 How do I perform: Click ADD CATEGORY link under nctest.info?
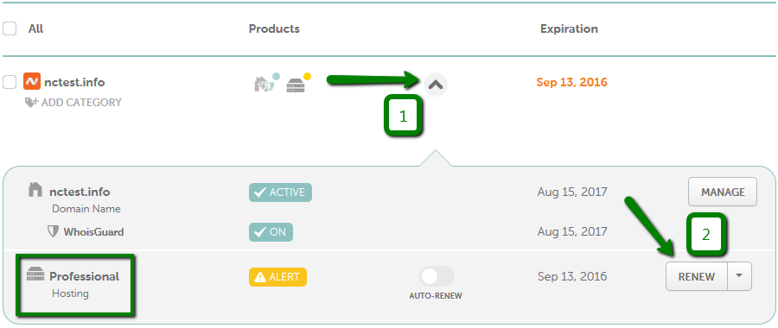coord(81,103)
